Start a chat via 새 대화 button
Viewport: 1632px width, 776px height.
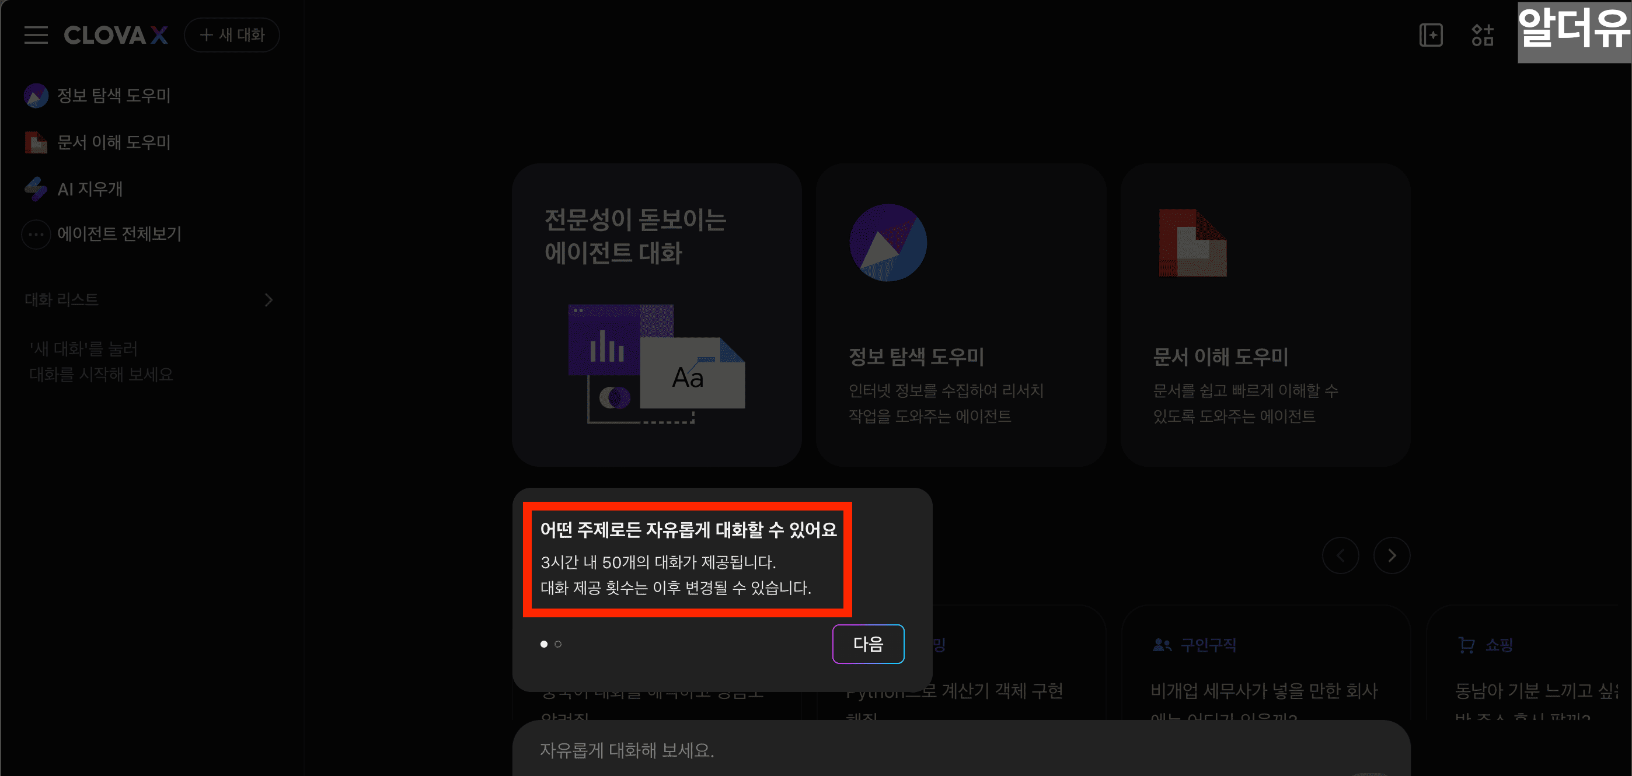[232, 35]
